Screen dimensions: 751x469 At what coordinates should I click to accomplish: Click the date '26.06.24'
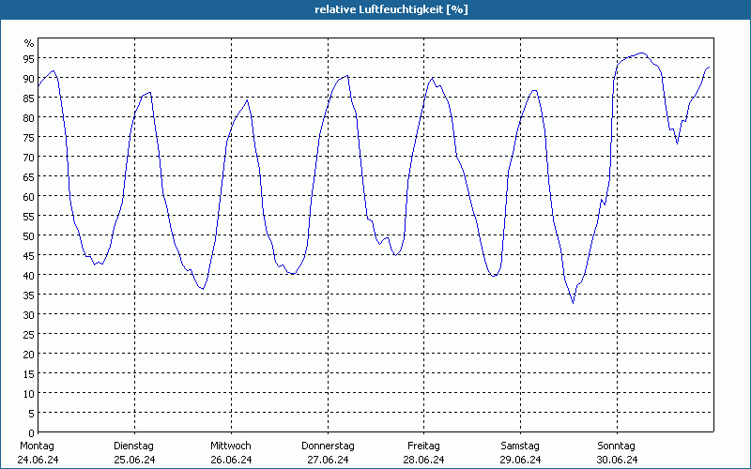[231, 460]
